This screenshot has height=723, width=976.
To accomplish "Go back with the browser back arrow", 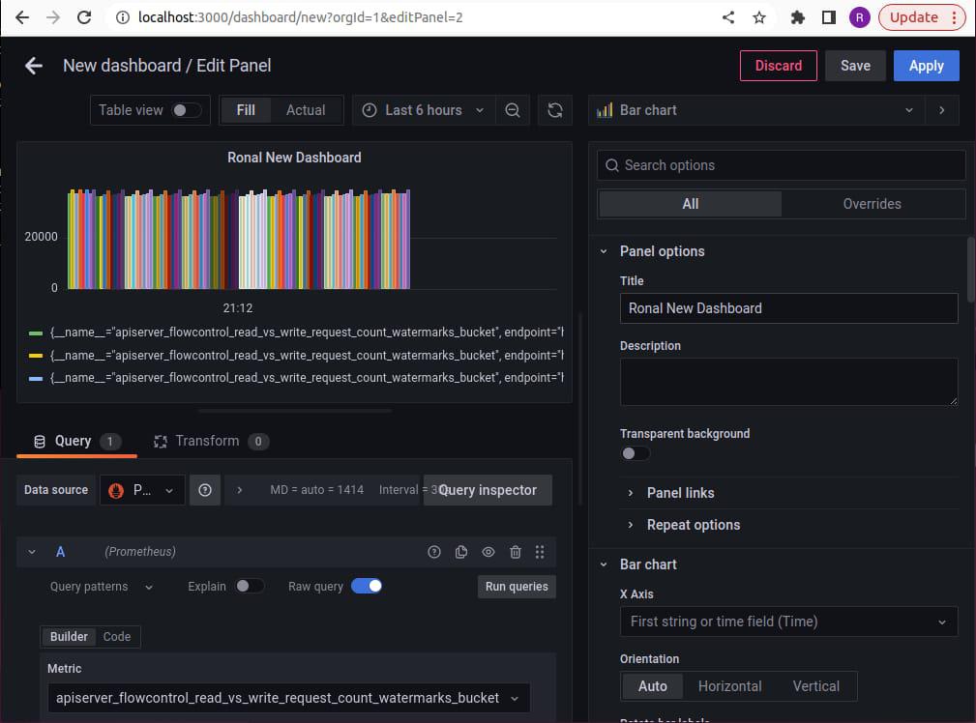I will pyautogui.click(x=22, y=17).
